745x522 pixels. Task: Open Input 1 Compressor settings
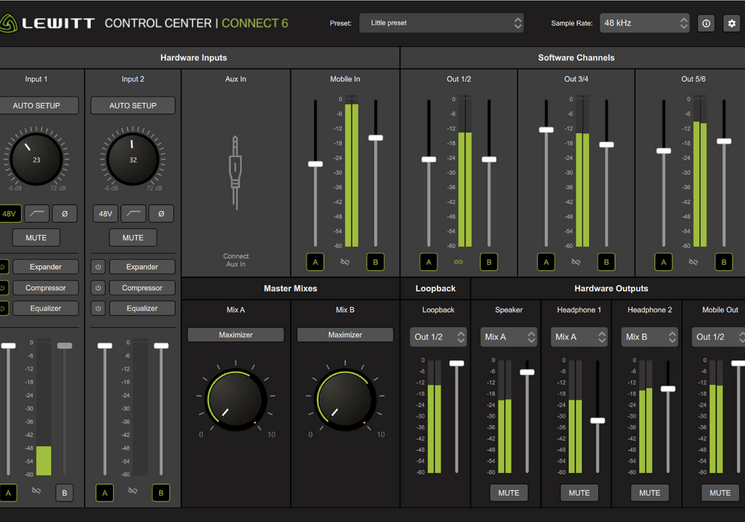click(x=46, y=288)
